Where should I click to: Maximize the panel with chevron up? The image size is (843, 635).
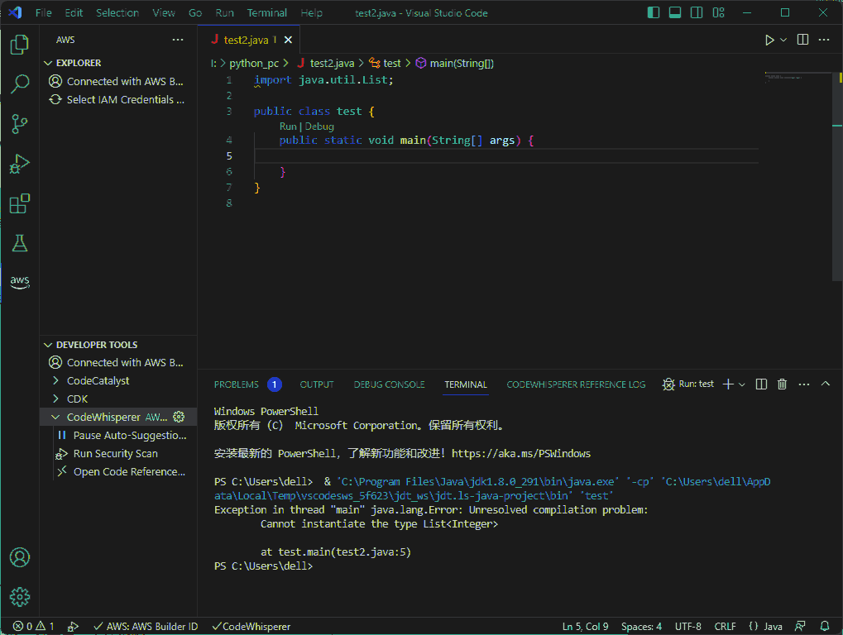[826, 384]
